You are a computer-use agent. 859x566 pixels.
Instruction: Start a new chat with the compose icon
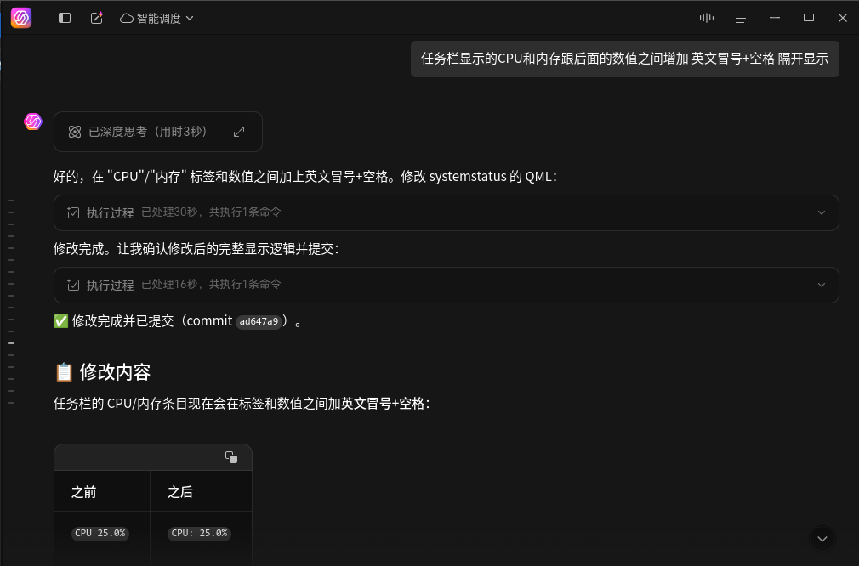pos(96,18)
